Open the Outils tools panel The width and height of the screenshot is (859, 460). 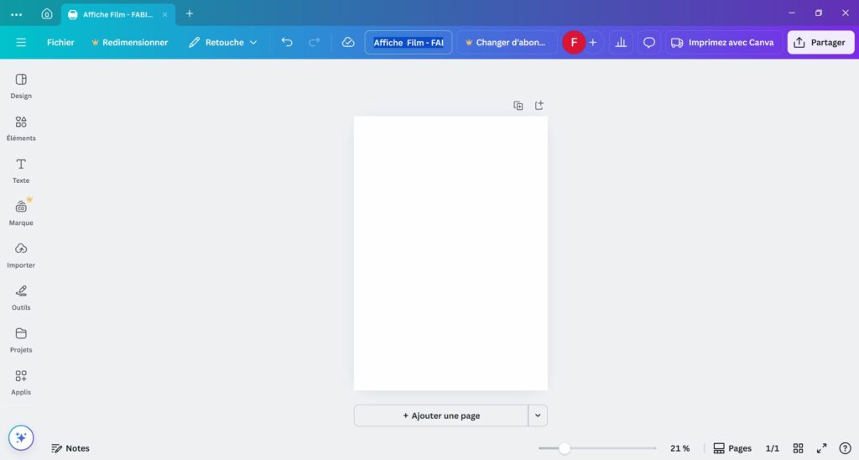click(x=21, y=297)
